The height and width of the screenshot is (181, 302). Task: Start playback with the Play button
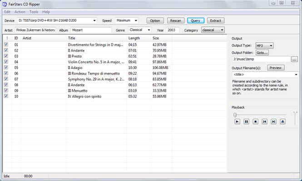237,122
